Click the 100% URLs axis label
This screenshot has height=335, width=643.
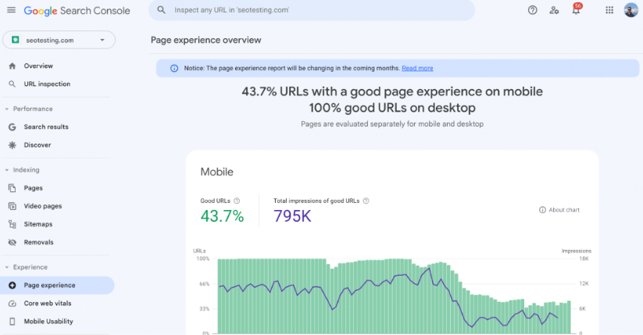coord(202,258)
